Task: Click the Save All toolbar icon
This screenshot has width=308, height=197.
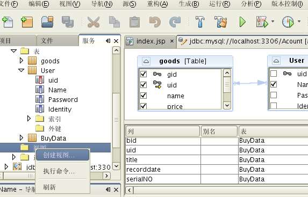Action: tap(68, 22)
